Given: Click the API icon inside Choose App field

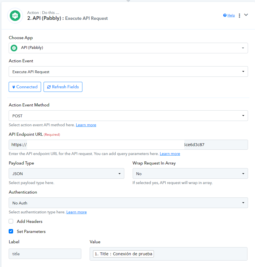Looking at the screenshot, I should click(x=14, y=48).
